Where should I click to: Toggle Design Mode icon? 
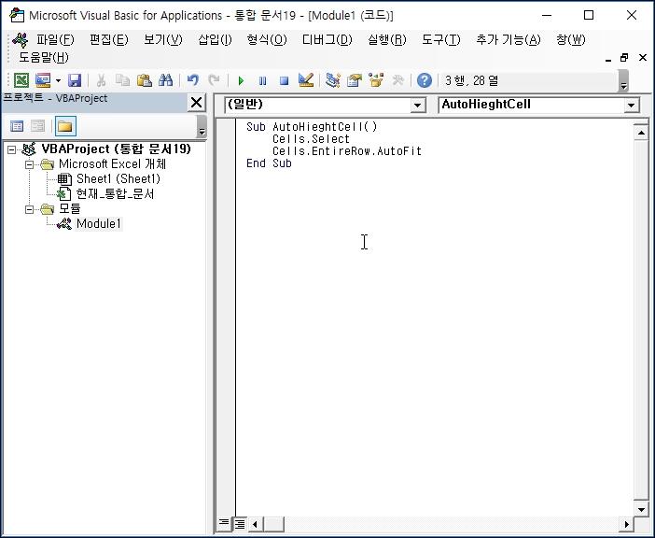pyautogui.click(x=306, y=80)
